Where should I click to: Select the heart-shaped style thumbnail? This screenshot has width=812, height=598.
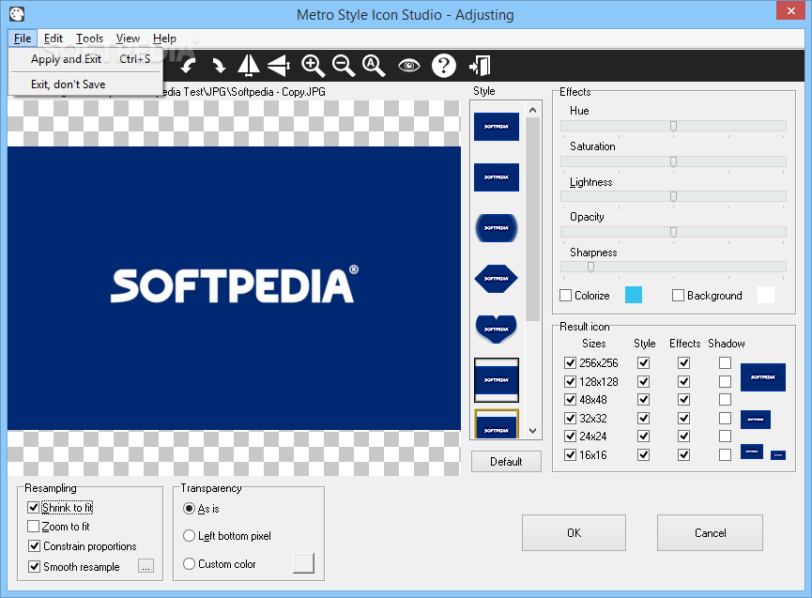496,329
